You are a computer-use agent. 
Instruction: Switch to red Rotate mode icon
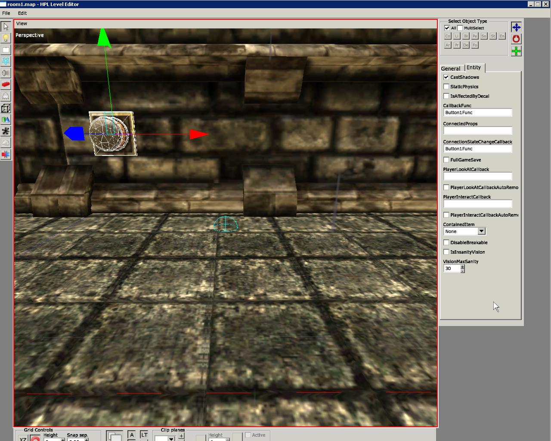point(516,39)
